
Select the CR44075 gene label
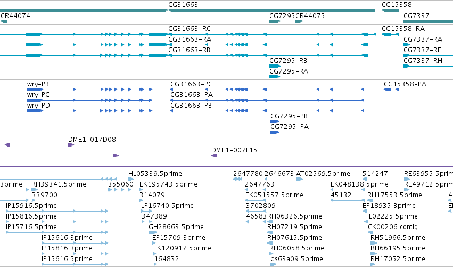pyautogui.click(x=310, y=15)
